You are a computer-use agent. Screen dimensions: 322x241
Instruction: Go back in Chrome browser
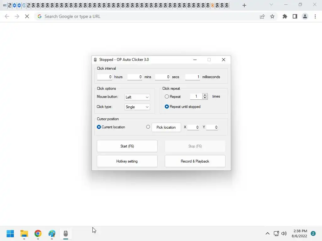point(7,16)
